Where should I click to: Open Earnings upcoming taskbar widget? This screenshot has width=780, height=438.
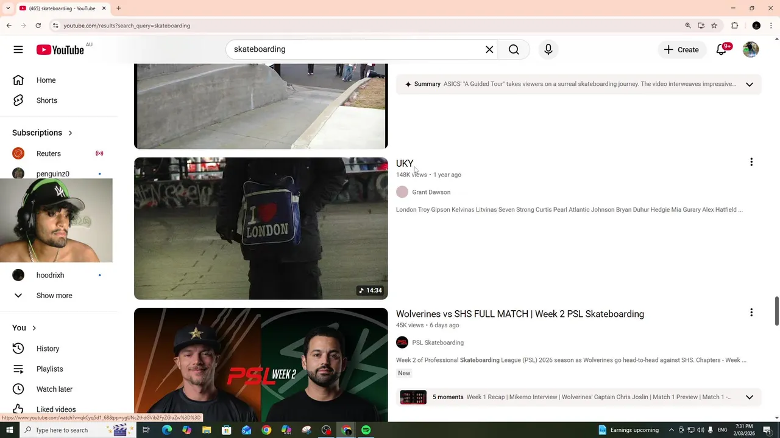628,430
